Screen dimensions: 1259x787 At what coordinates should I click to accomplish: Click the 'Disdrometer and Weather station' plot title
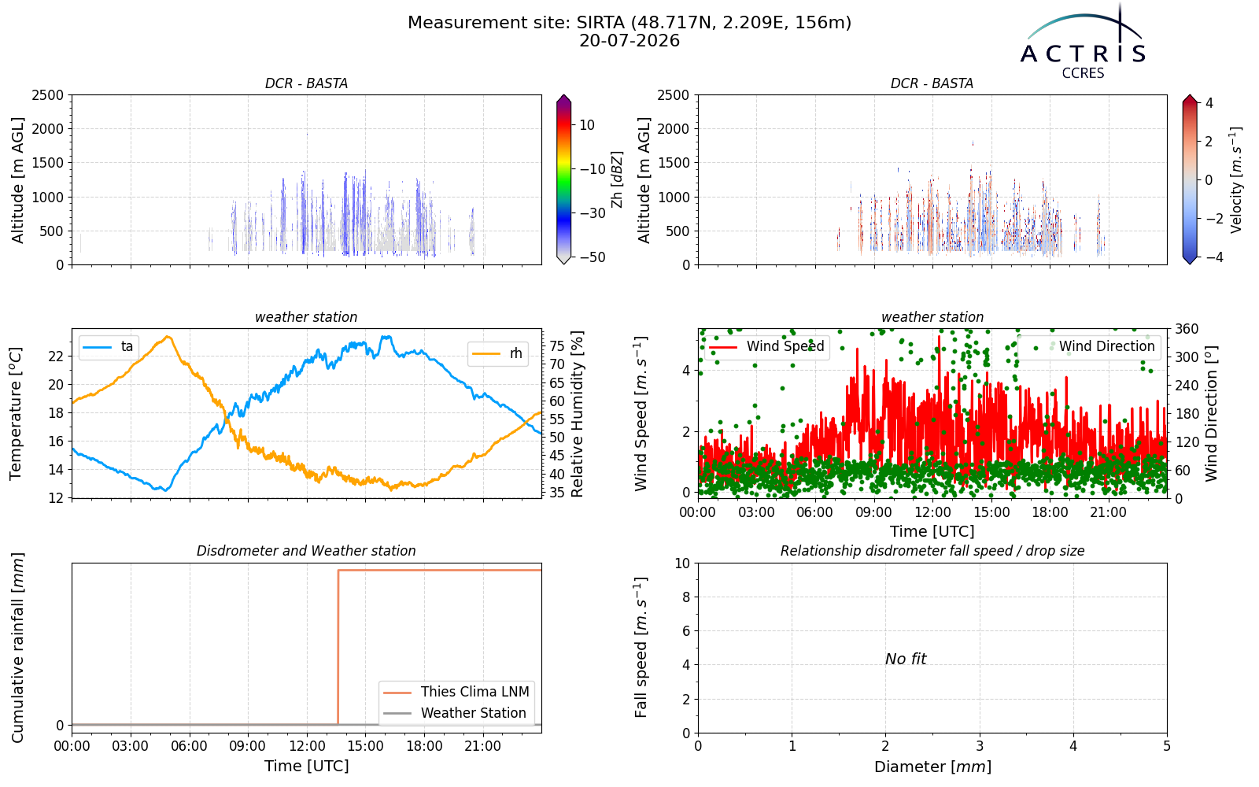pos(306,551)
